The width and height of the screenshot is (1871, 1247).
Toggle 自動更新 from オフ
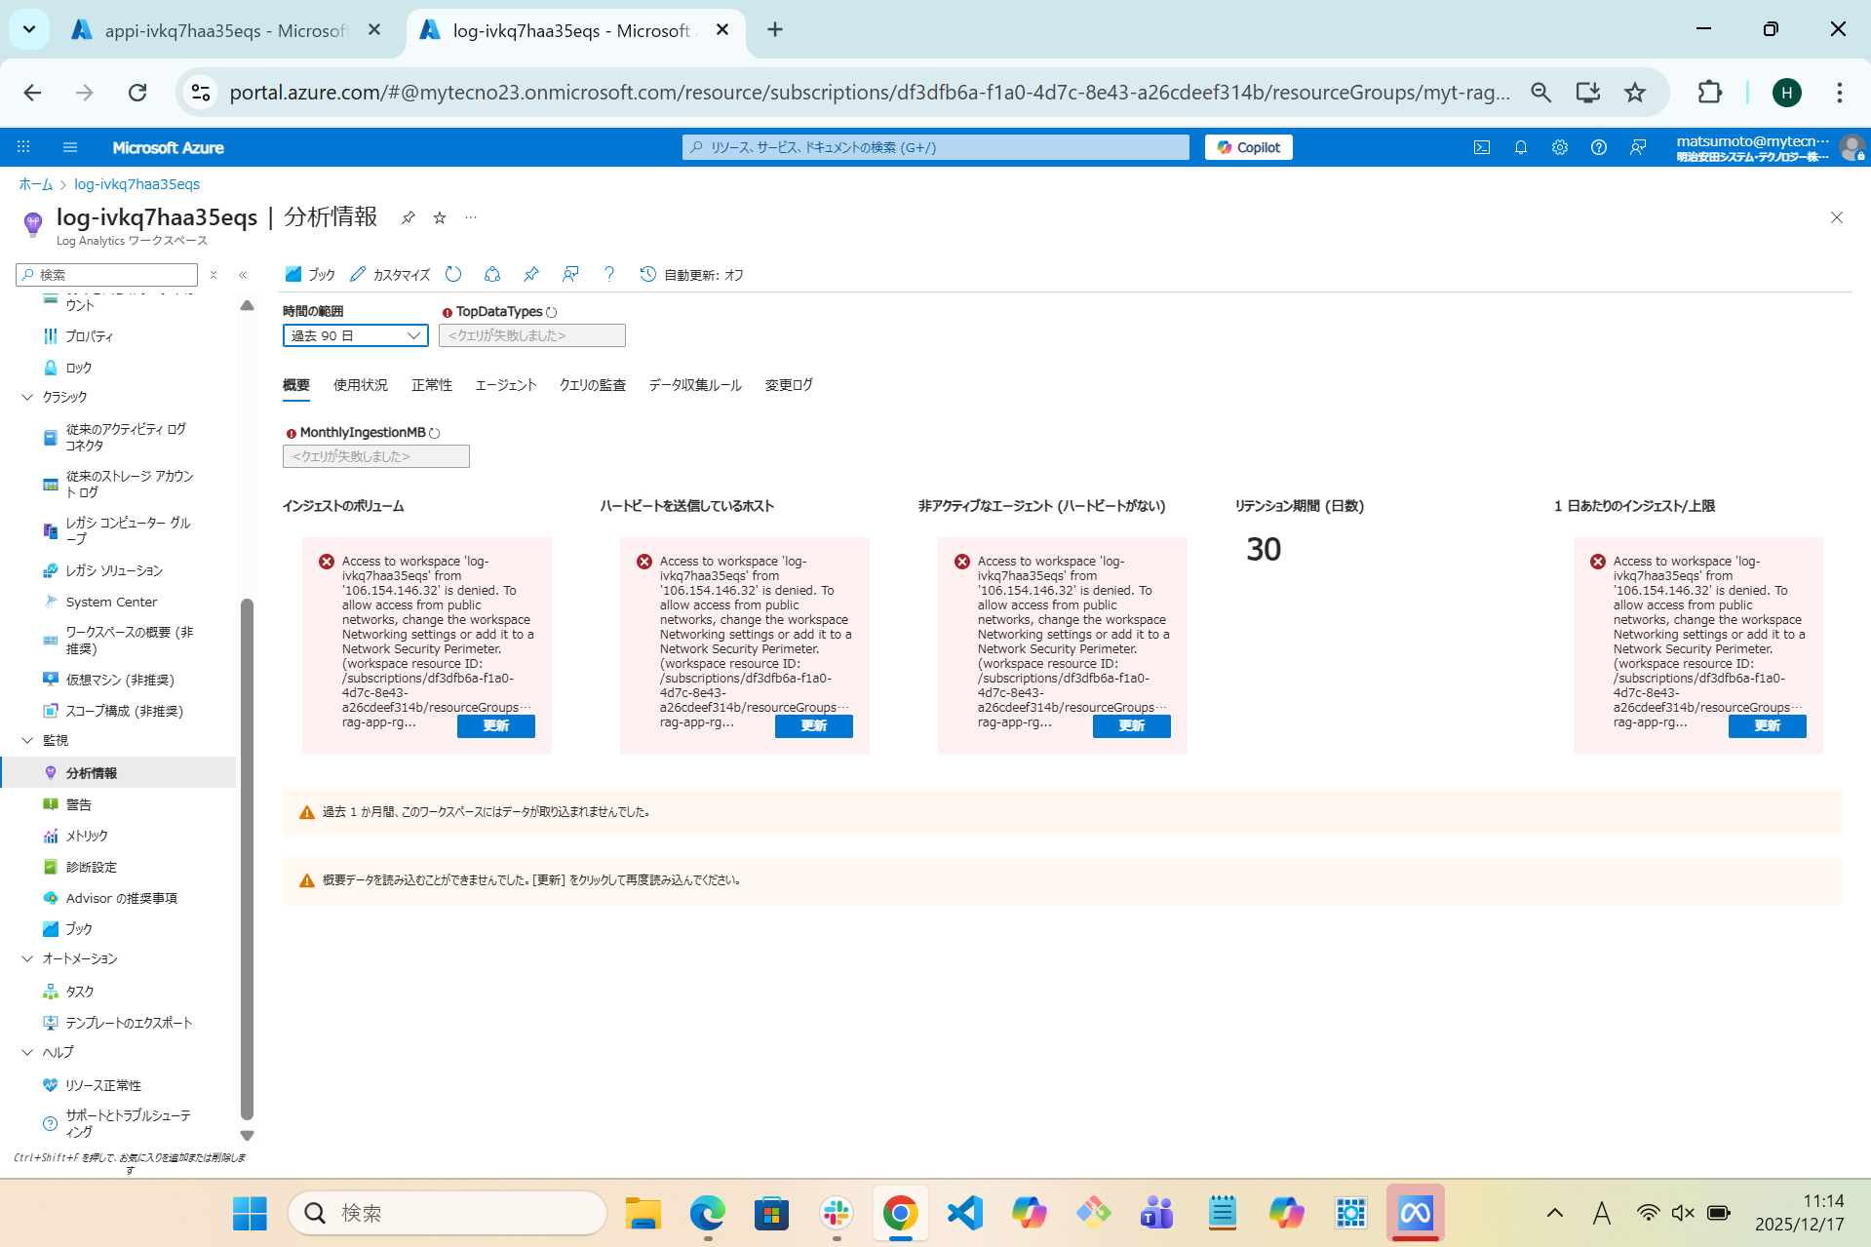coord(692,274)
